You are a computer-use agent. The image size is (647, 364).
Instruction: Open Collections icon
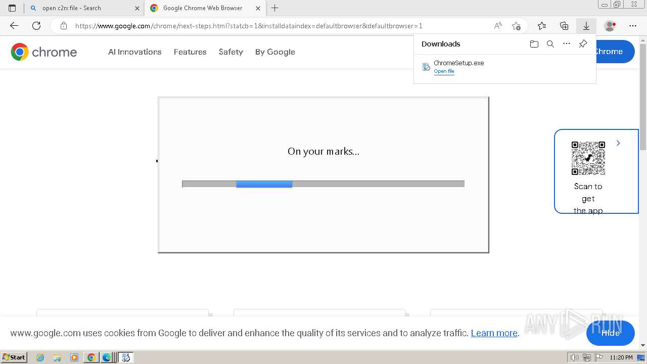pos(564,26)
